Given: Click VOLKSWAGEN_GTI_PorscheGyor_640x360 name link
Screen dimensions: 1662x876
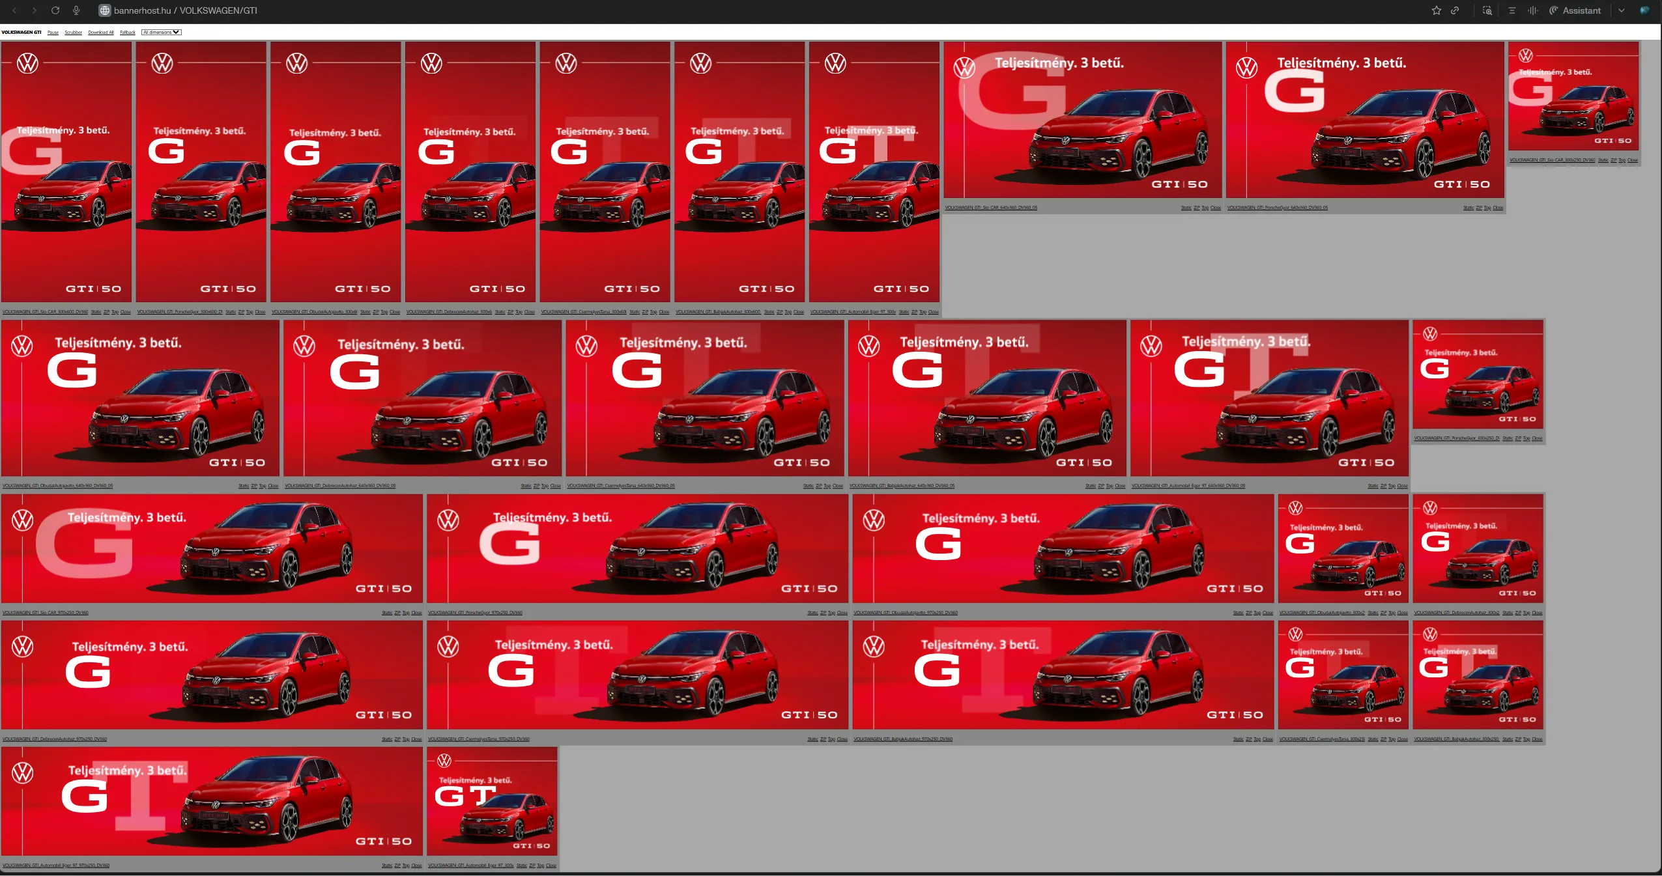Looking at the screenshot, I should (x=1278, y=208).
